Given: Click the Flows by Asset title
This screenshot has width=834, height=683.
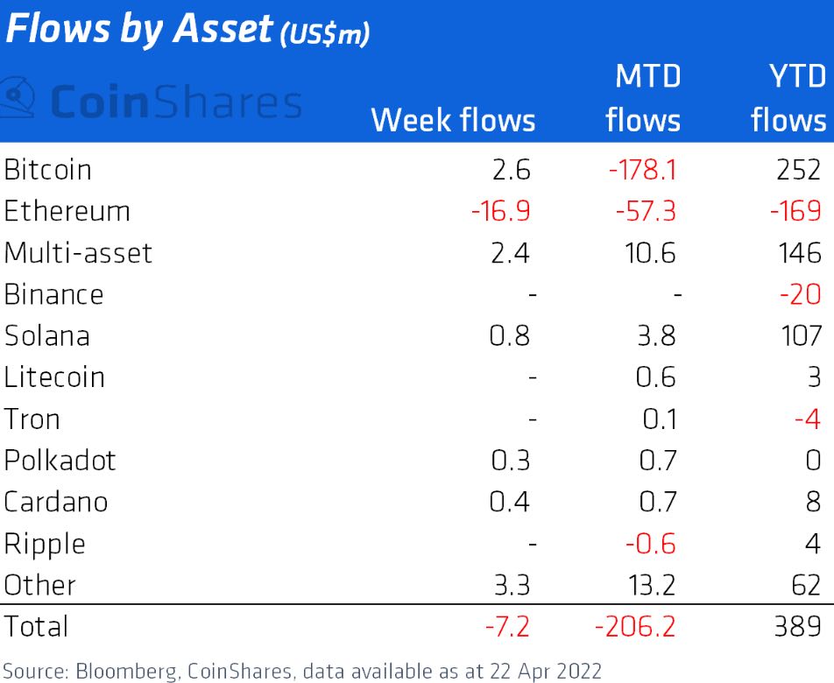Looking at the screenshot, I should [187, 30].
